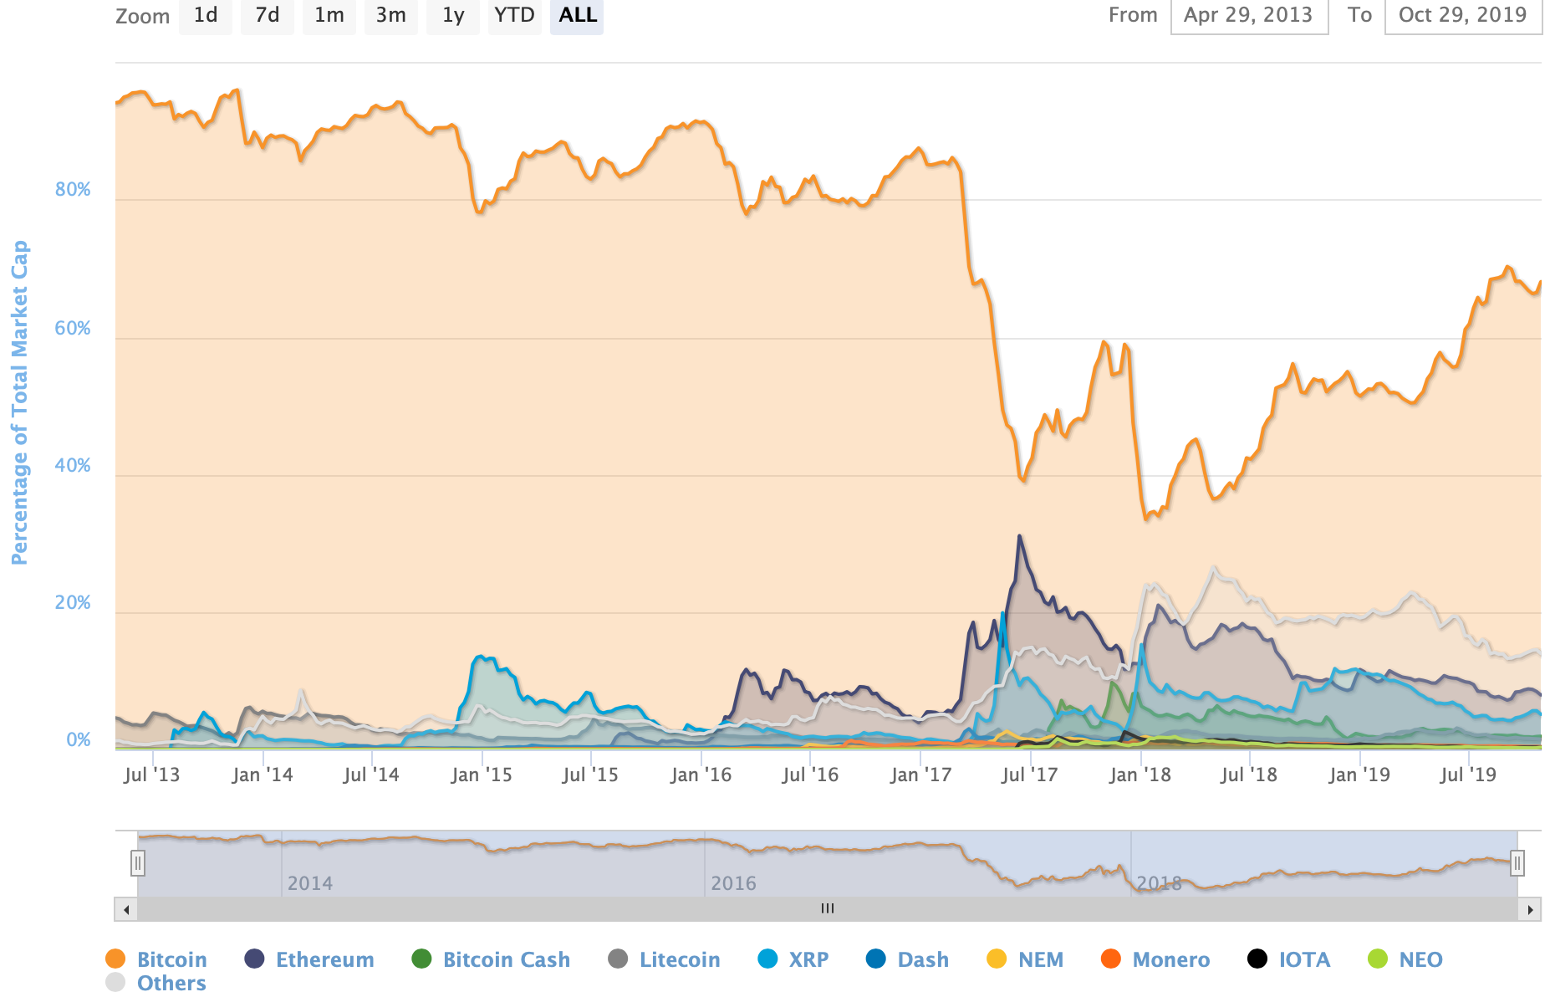This screenshot has width=1550, height=992.
Task: Click the Dash legend circle icon
Action: [x=875, y=959]
